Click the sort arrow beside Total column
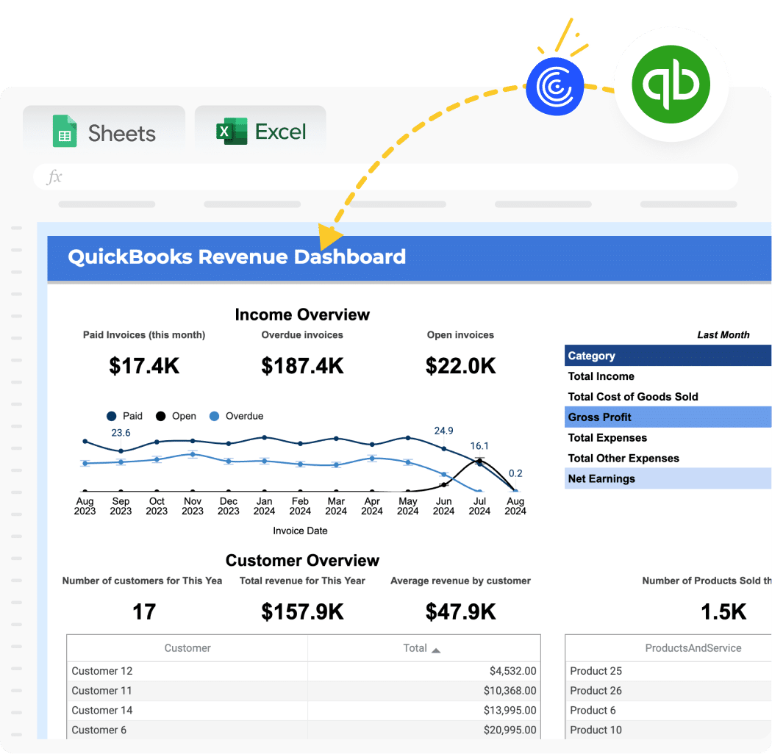The width and height of the screenshot is (772, 754). coord(436,650)
